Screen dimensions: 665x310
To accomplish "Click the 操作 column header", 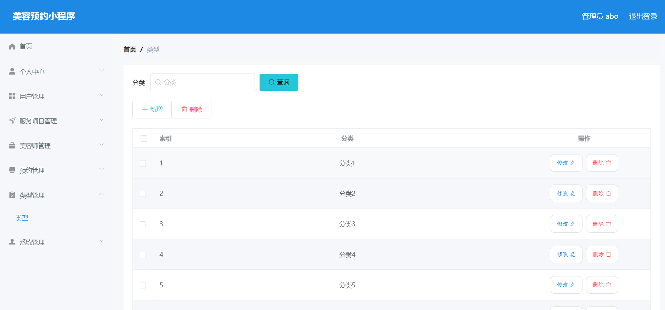I will coord(584,139).
